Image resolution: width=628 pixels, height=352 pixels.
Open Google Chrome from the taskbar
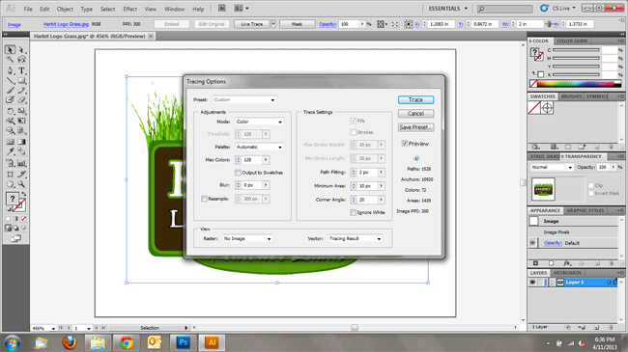click(x=127, y=342)
